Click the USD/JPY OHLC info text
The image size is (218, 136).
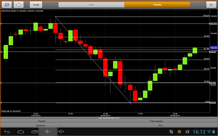click(x=22, y=11)
